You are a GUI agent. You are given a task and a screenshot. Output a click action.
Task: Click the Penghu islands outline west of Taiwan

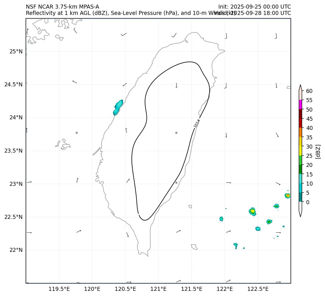(x=63, y=144)
